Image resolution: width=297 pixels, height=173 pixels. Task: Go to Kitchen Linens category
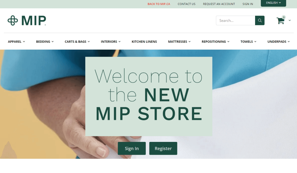tap(144, 41)
